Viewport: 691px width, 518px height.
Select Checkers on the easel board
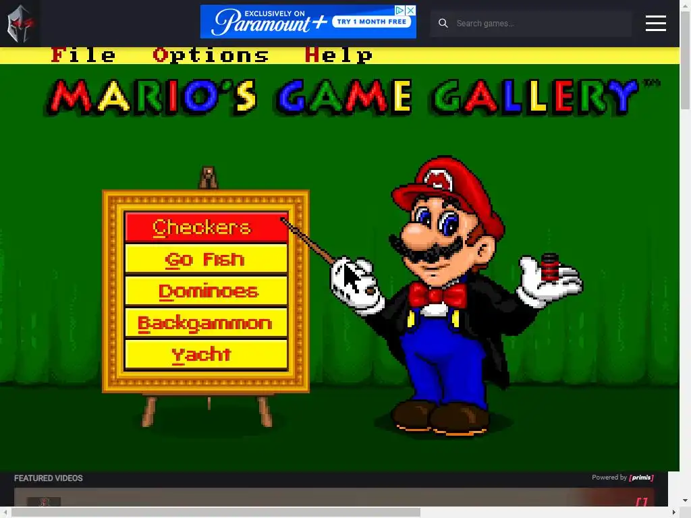206,227
